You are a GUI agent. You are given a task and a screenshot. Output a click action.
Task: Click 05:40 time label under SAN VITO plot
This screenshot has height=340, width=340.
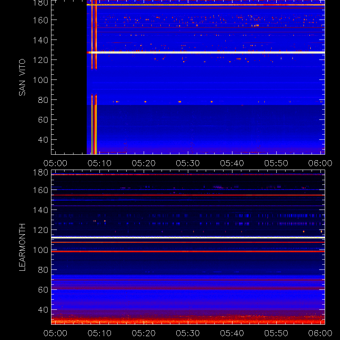[232, 163]
